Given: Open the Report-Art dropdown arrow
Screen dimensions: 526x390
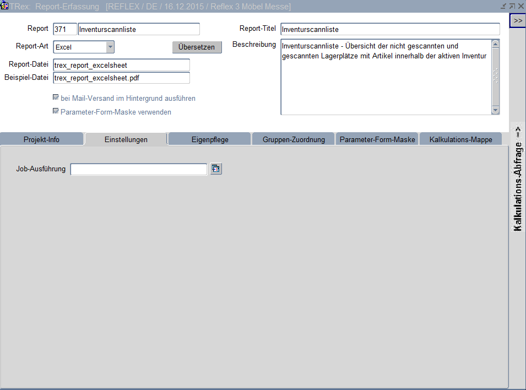Looking at the screenshot, I should 110,47.
